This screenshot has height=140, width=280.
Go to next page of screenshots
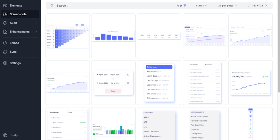(266, 5)
